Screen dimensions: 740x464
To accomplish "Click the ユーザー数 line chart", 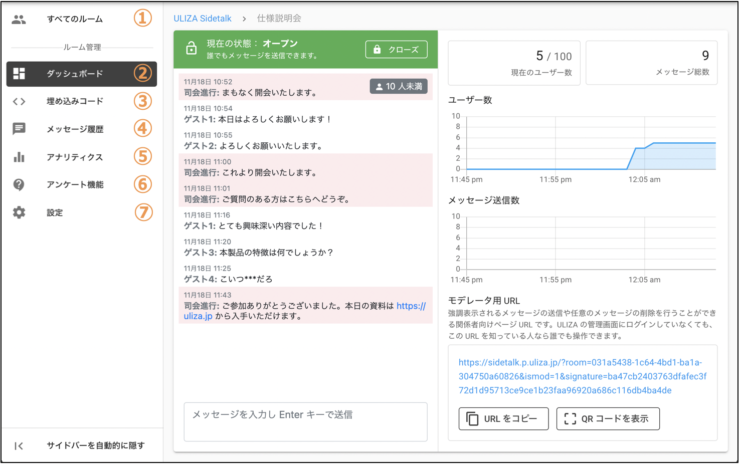I will tap(583, 148).
